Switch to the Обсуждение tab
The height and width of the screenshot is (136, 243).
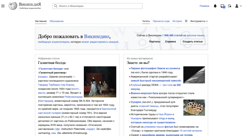(56, 21)
